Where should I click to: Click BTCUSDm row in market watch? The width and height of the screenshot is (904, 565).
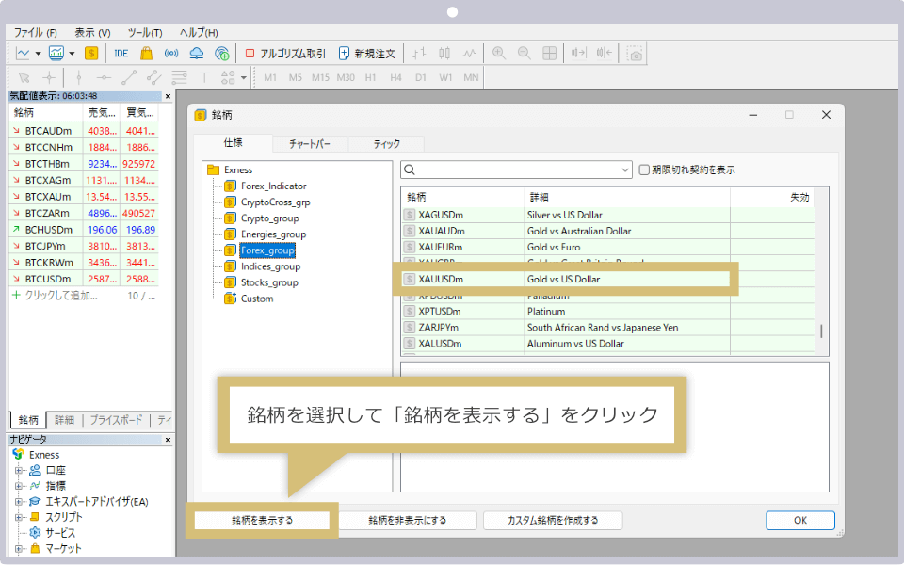(x=84, y=279)
